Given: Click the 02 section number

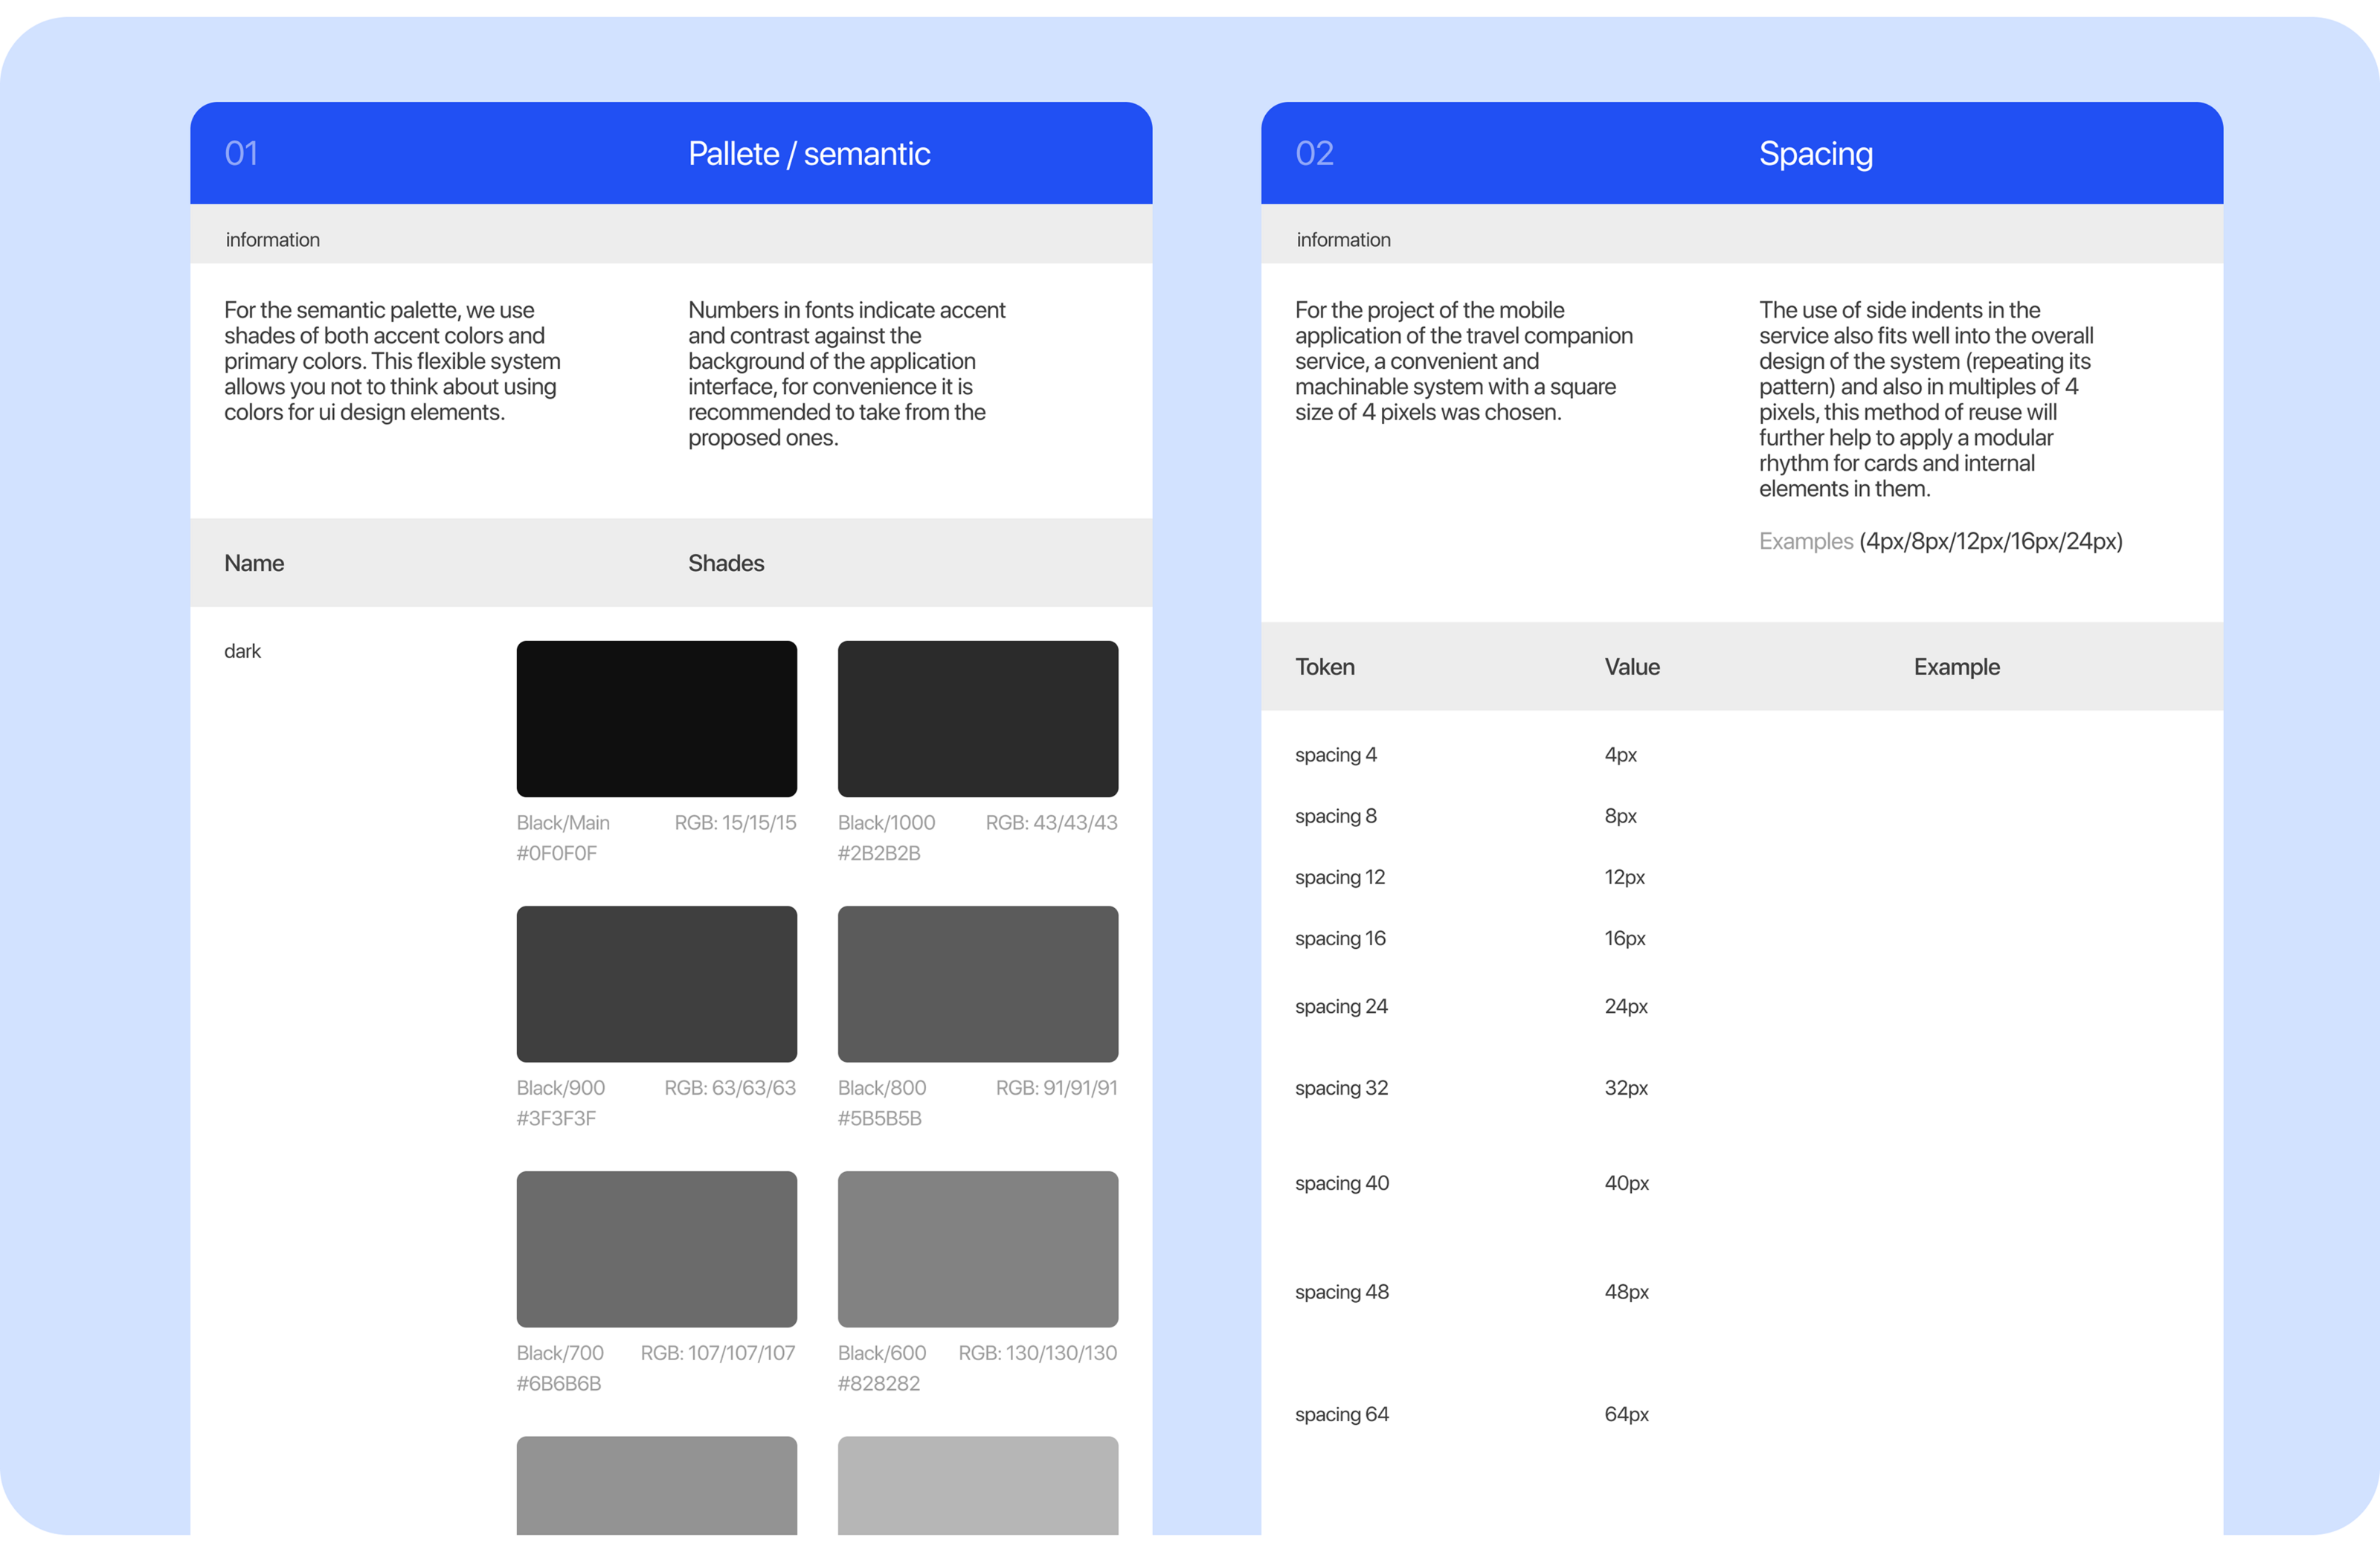Looking at the screenshot, I should [1314, 154].
